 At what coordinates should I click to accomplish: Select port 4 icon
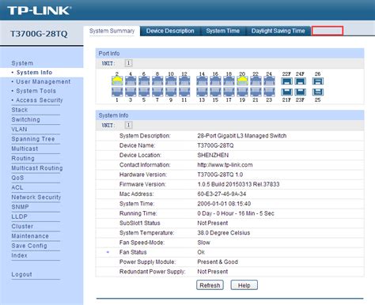click(131, 81)
